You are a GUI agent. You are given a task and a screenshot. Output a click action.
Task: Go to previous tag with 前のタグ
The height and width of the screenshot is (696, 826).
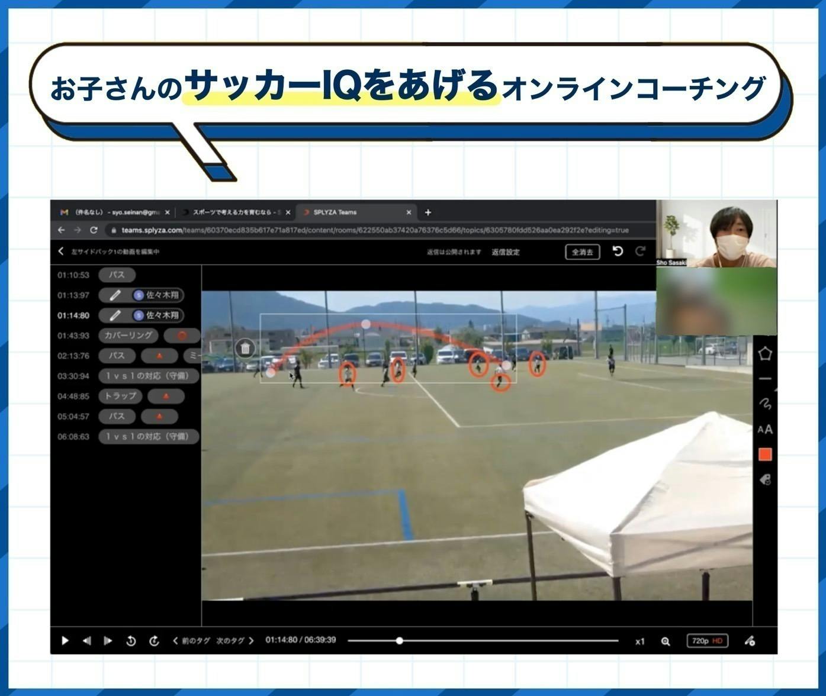click(x=192, y=640)
